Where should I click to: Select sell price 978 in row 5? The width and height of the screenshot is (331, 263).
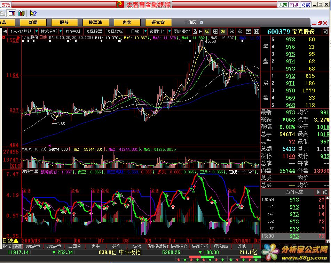click(290, 39)
